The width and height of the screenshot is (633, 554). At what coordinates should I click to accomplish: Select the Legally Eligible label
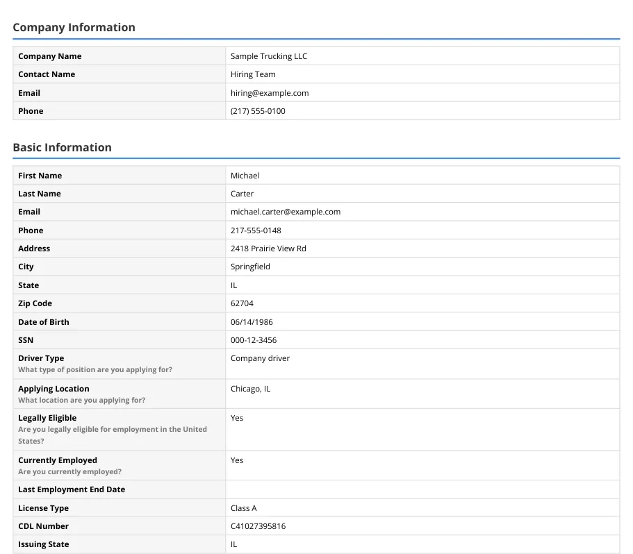(47, 418)
